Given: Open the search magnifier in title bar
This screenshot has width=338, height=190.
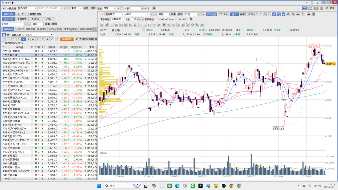Looking at the screenshot, I should (312, 3).
